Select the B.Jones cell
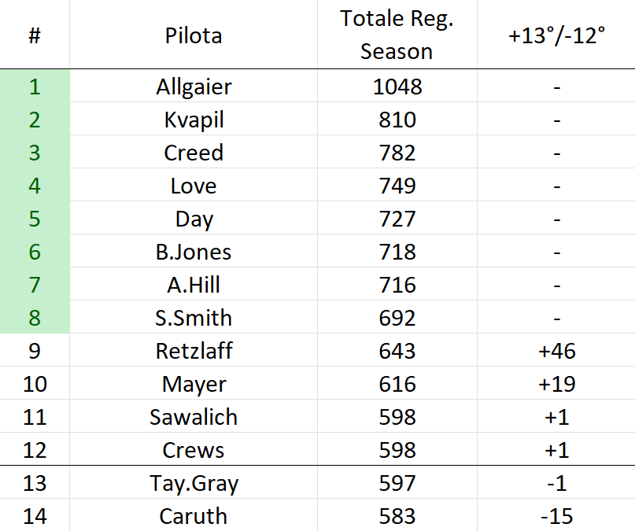The image size is (635, 531). (194, 251)
